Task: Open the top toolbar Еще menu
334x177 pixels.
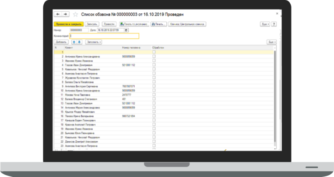Action: pos(265,24)
